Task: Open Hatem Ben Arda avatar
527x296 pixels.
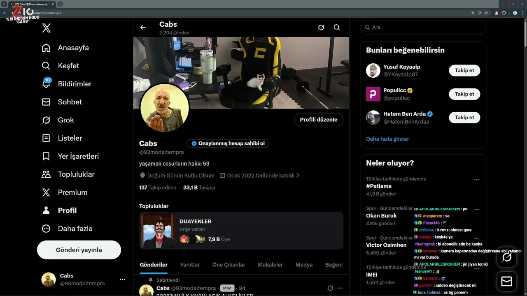Action: (x=373, y=118)
